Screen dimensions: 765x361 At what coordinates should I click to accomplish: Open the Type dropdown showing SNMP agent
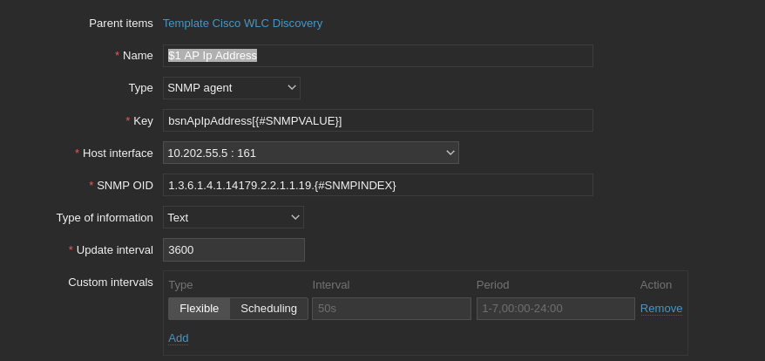(231, 87)
